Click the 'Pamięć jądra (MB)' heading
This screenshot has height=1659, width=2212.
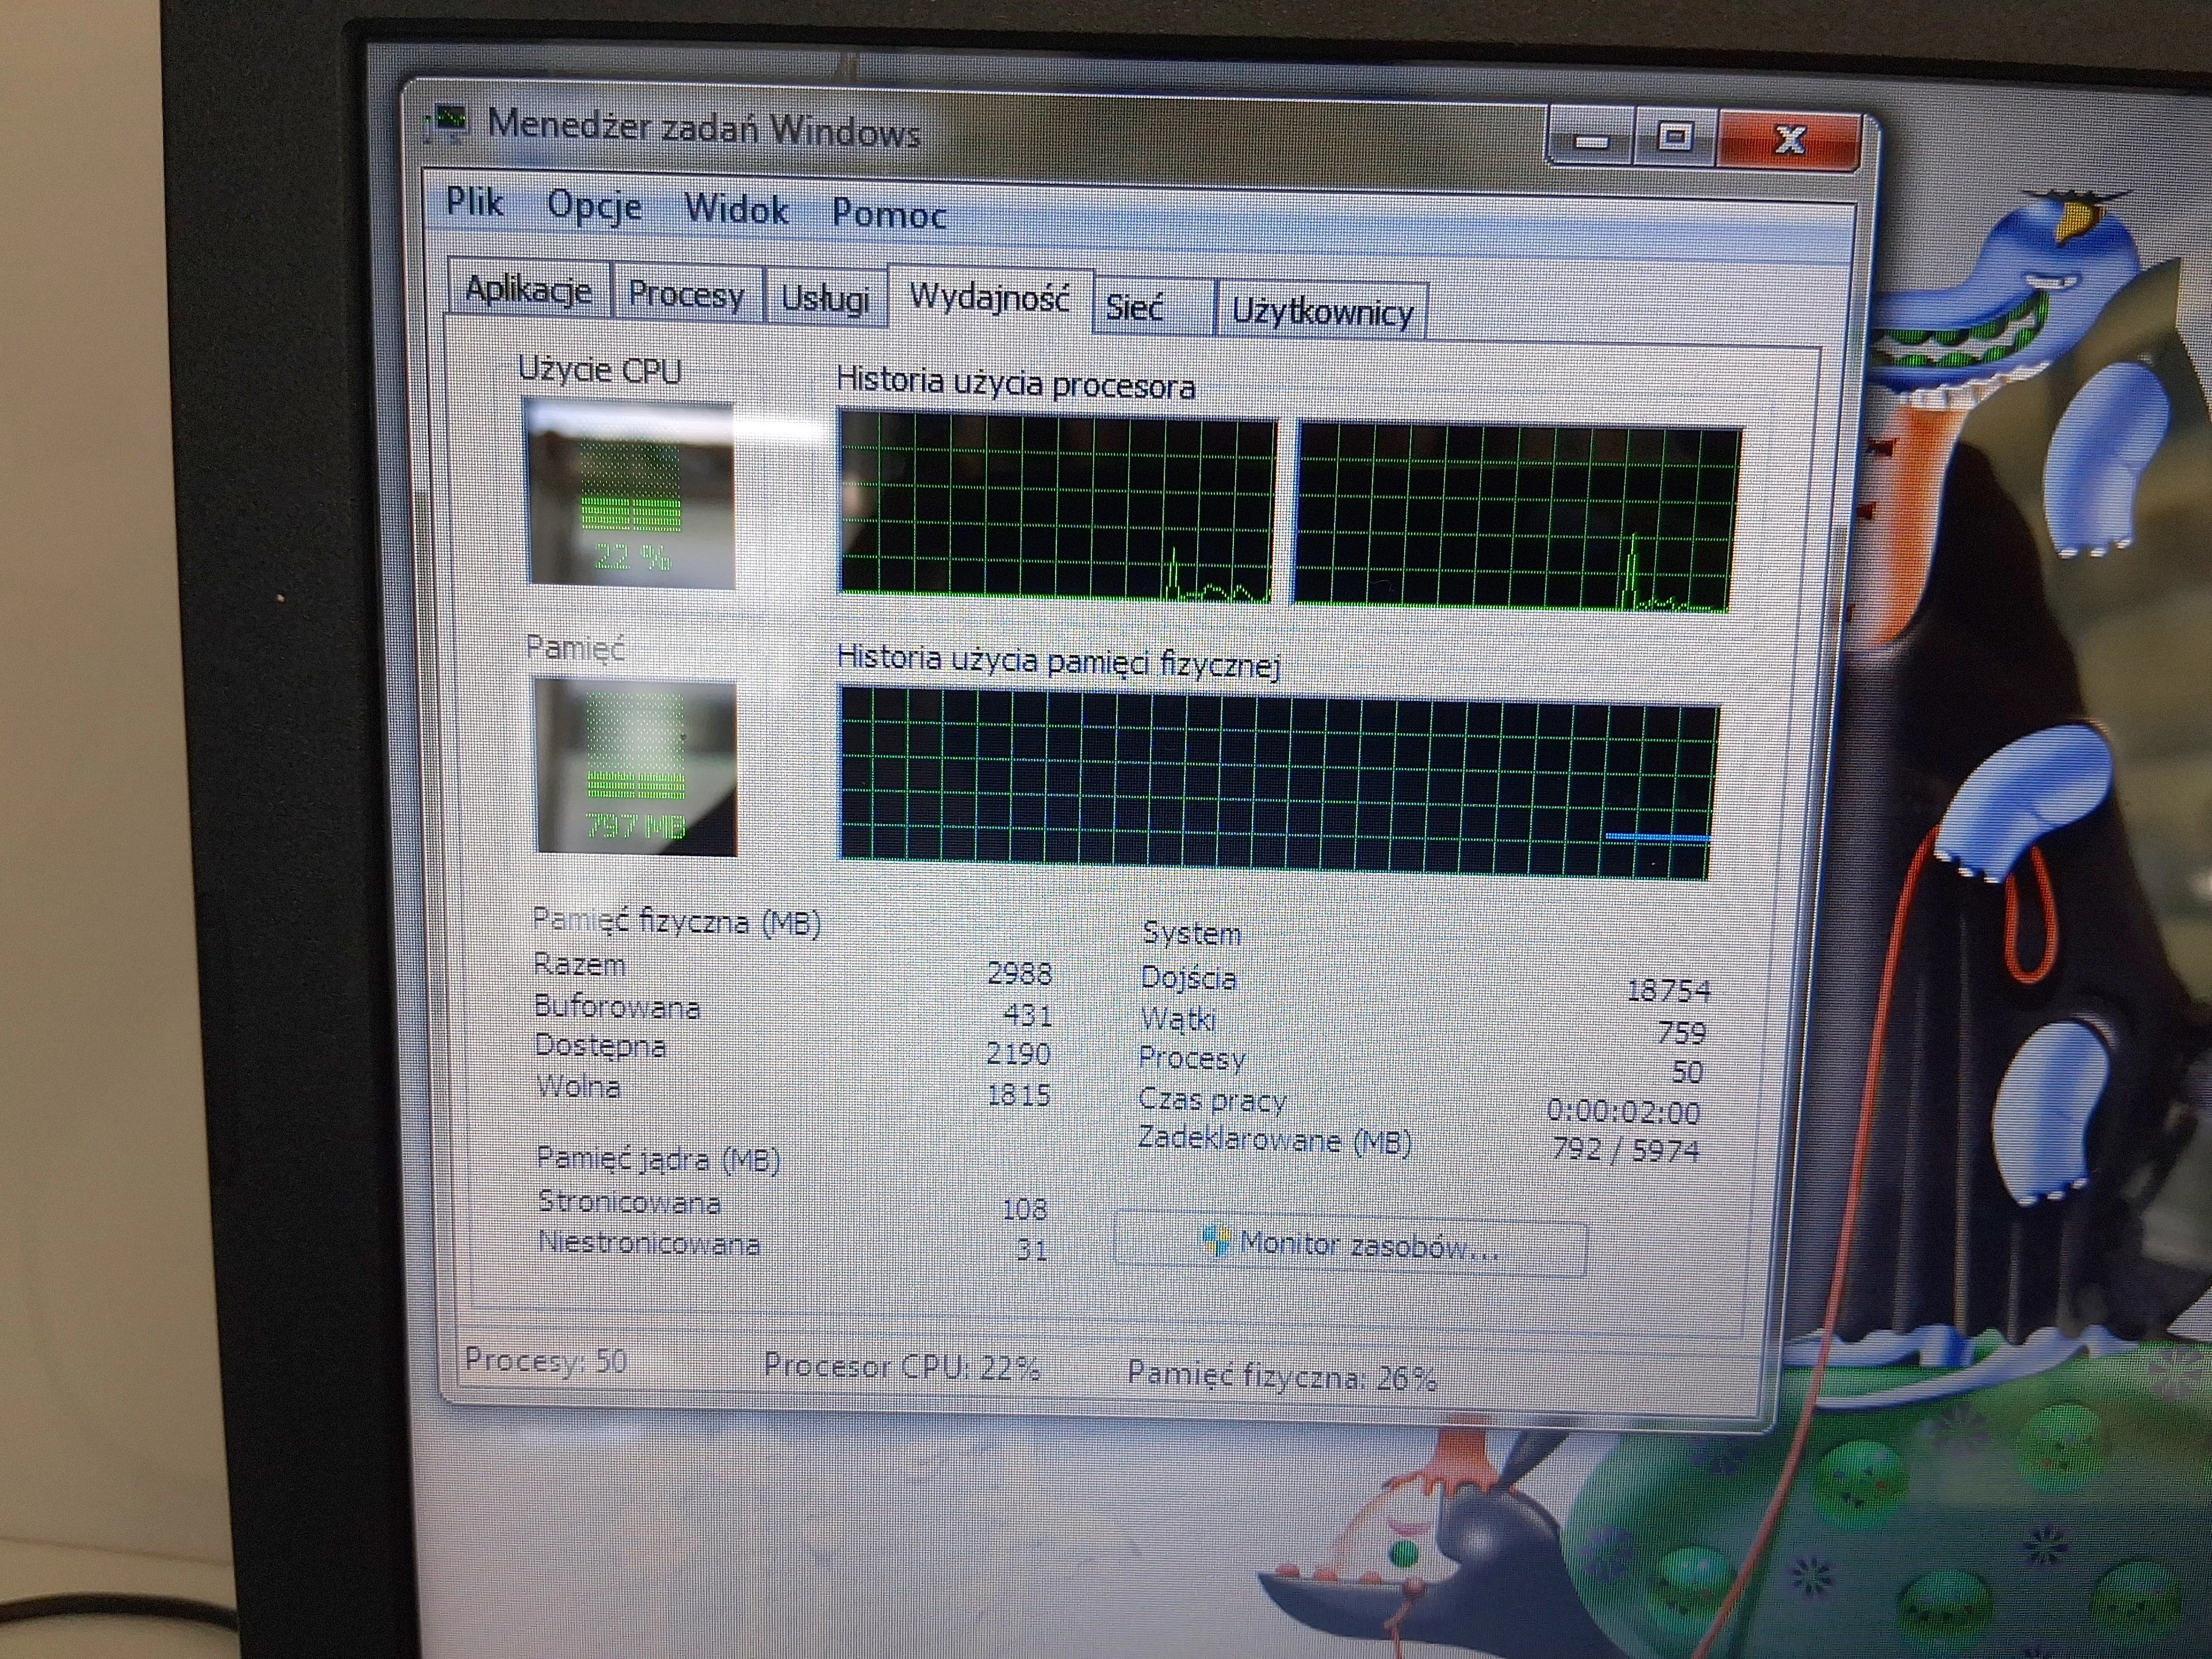658,1159
